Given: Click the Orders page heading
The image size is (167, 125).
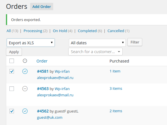Looking at the screenshot, I should coord(17,7).
